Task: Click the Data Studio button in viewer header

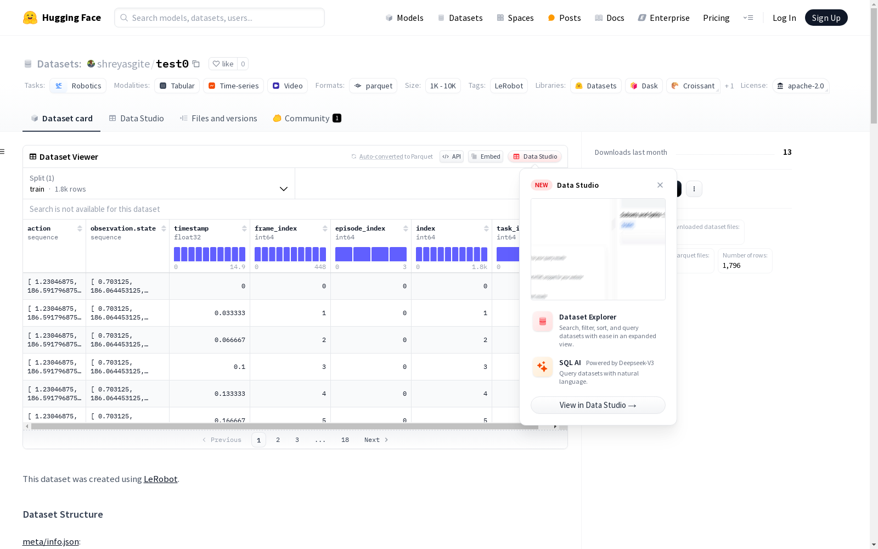Action: tap(535, 156)
